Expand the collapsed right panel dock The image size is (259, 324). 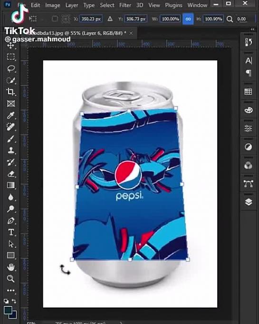click(253, 29)
